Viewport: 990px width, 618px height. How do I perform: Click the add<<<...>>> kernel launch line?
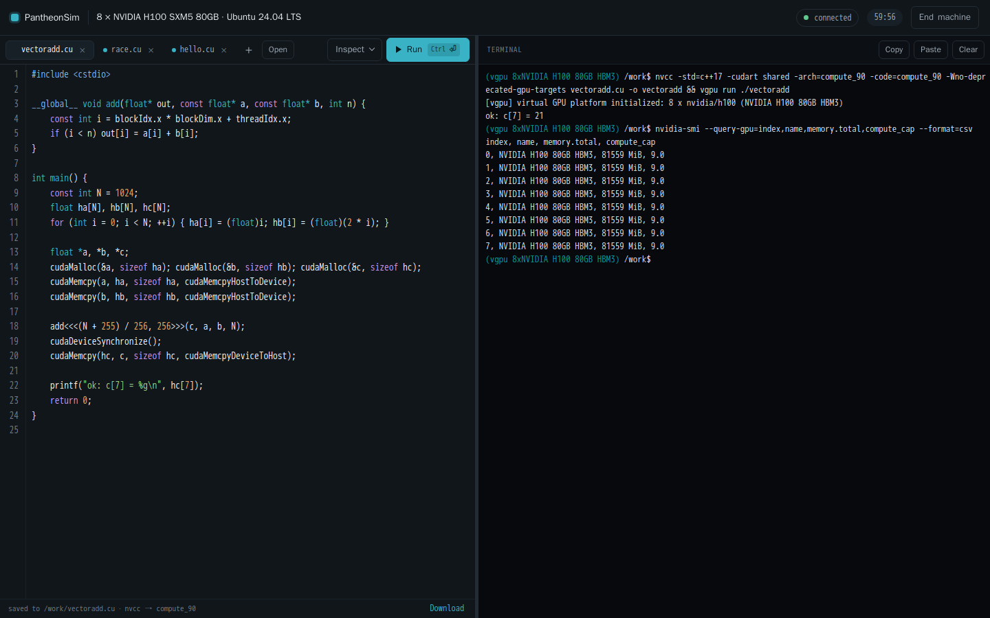pyautogui.click(x=147, y=326)
